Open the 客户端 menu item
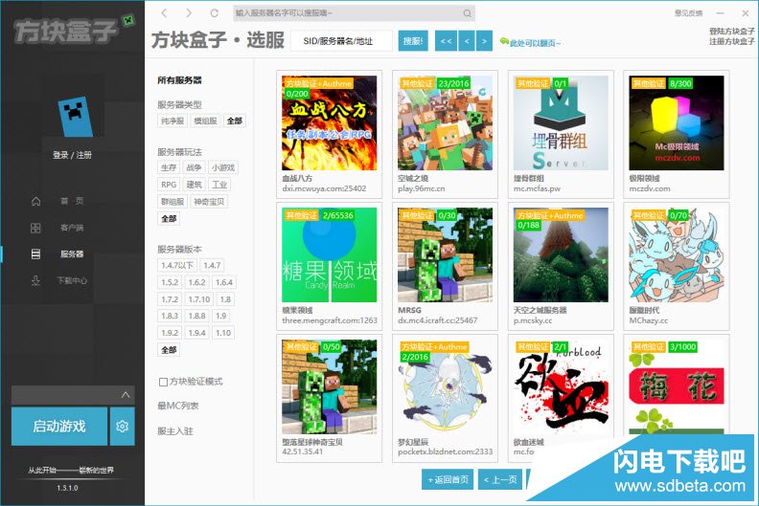Image resolution: width=759 pixels, height=506 pixels. point(72,228)
